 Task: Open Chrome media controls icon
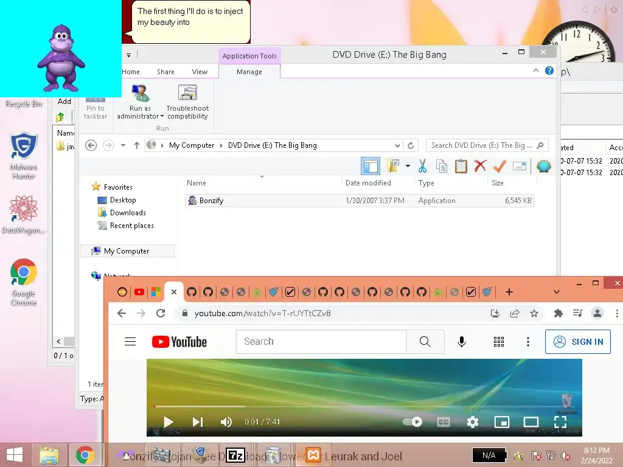tap(578, 313)
